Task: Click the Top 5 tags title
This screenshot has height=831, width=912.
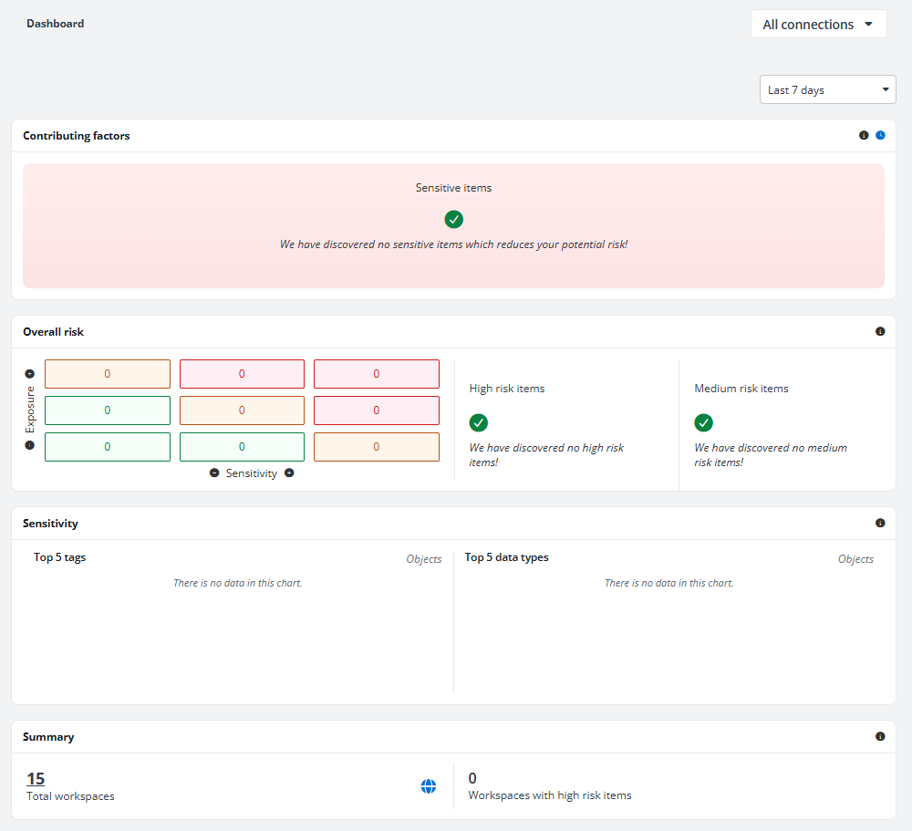Action: [x=60, y=557]
